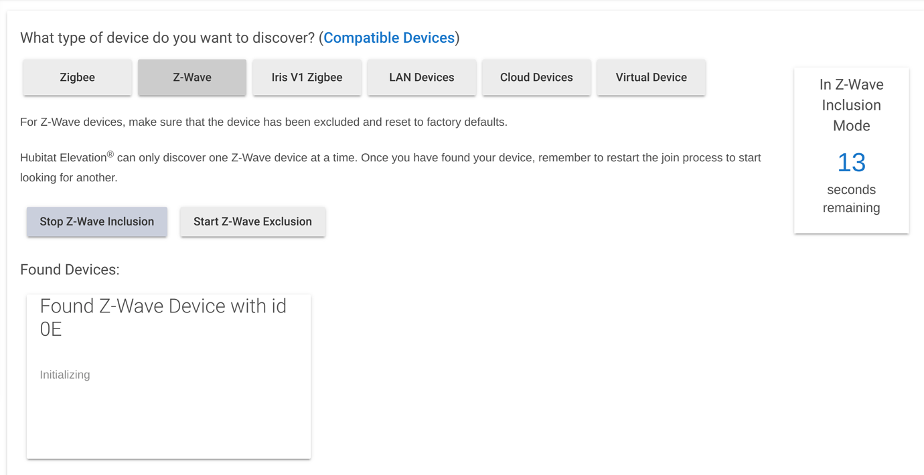Switch to LAN Devices discovery

point(421,78)
